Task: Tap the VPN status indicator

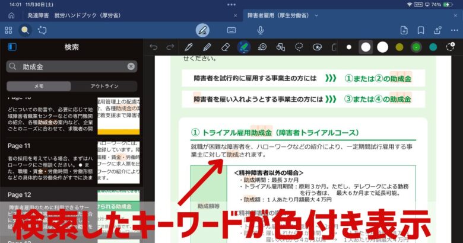Action: (x=418, y=4)
